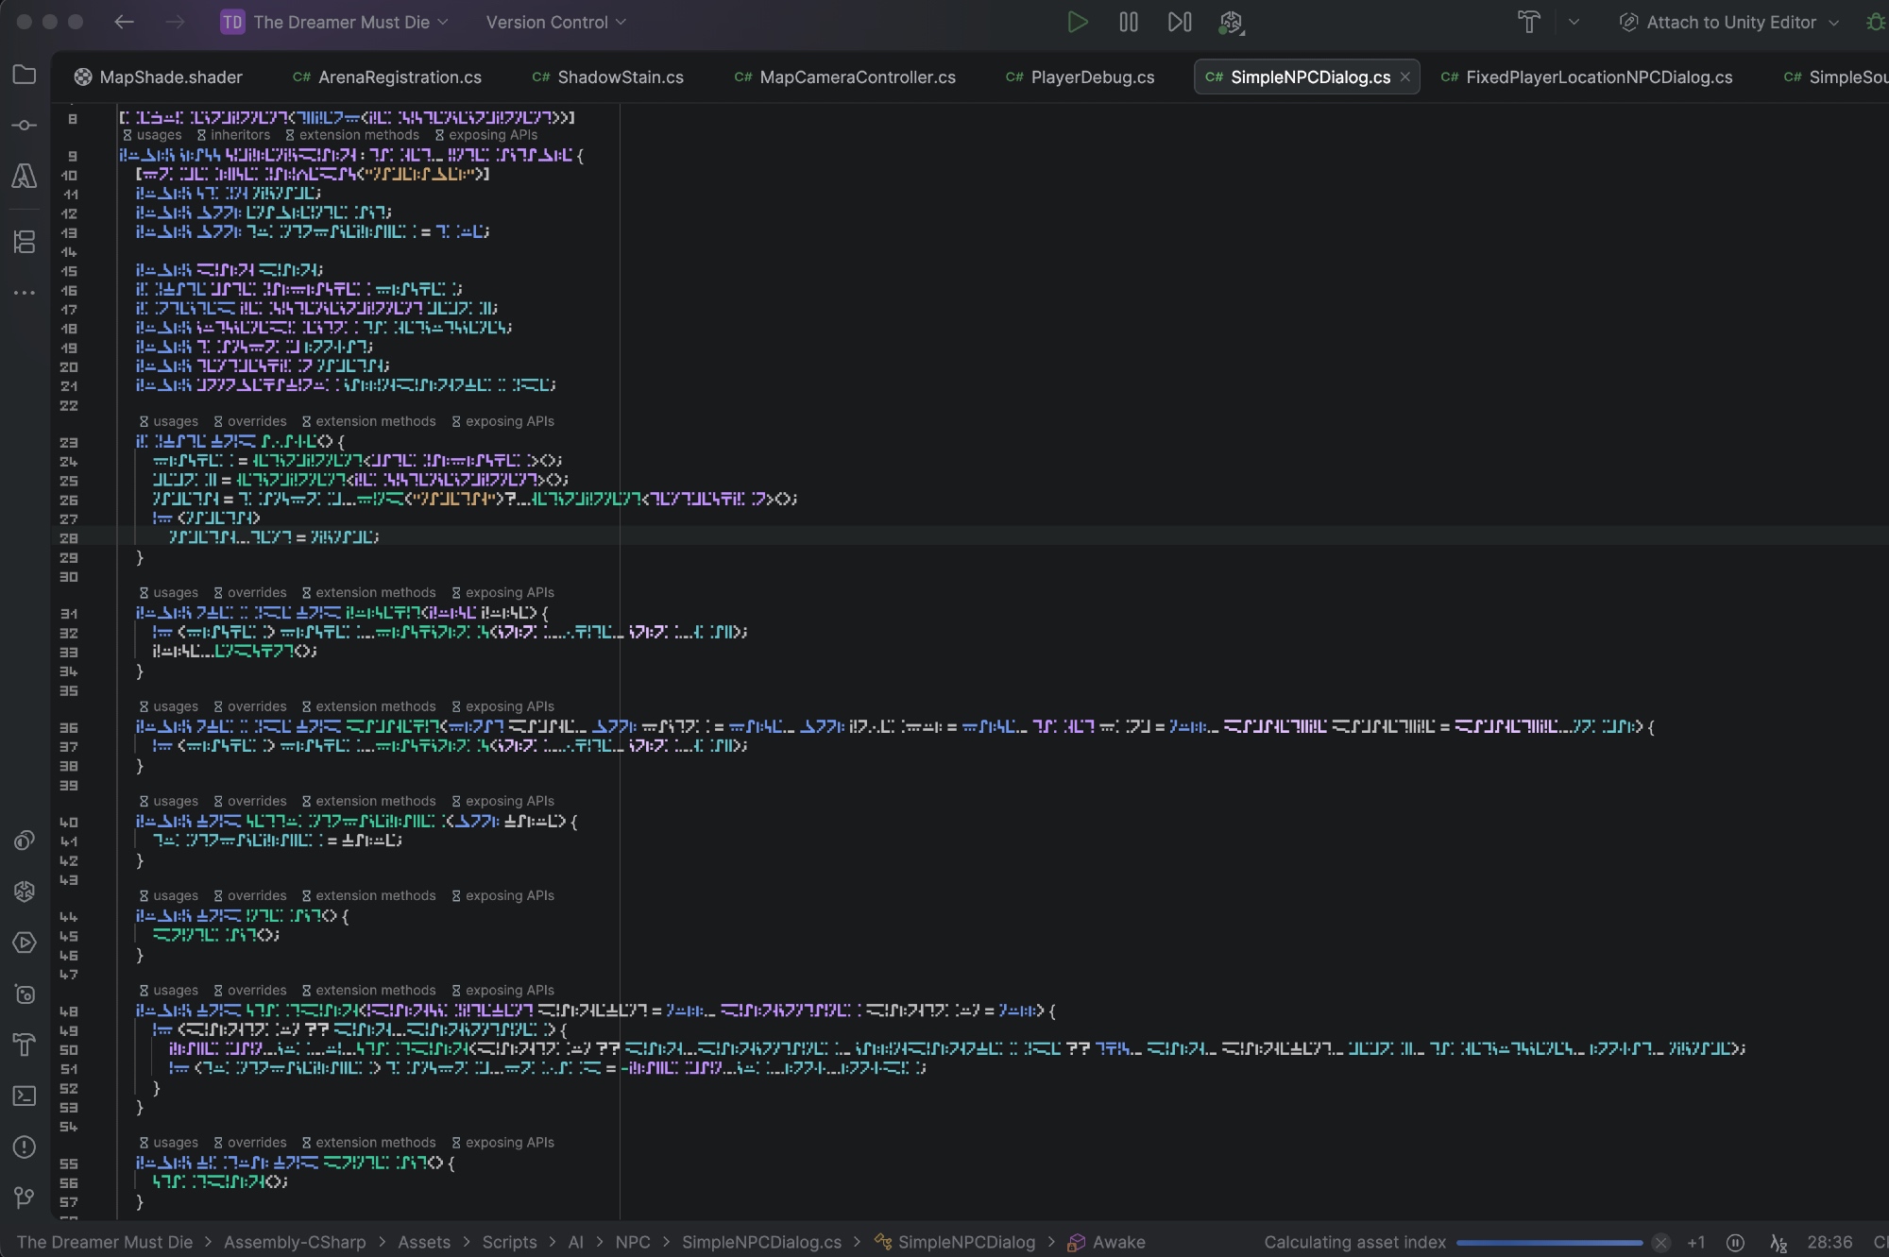Open the Problems tool window
This screenshot has width=1889, height=1257.
pyautogui.click(x=25, y=1147)
